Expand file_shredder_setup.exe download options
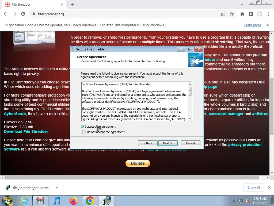Screen dimensions: 274x206 (x=57, y=188)
